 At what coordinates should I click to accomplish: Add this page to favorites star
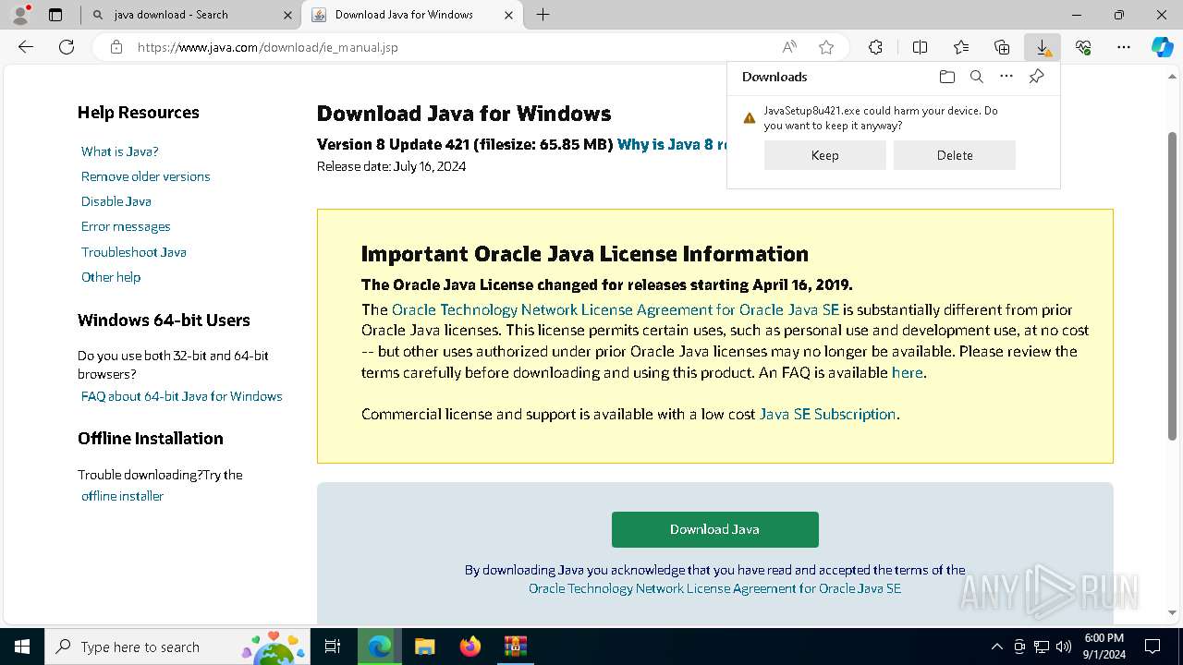(826, 47)
